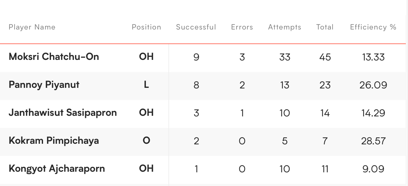
Task: Select player Pannoy Piyanut
Action: 44,84
